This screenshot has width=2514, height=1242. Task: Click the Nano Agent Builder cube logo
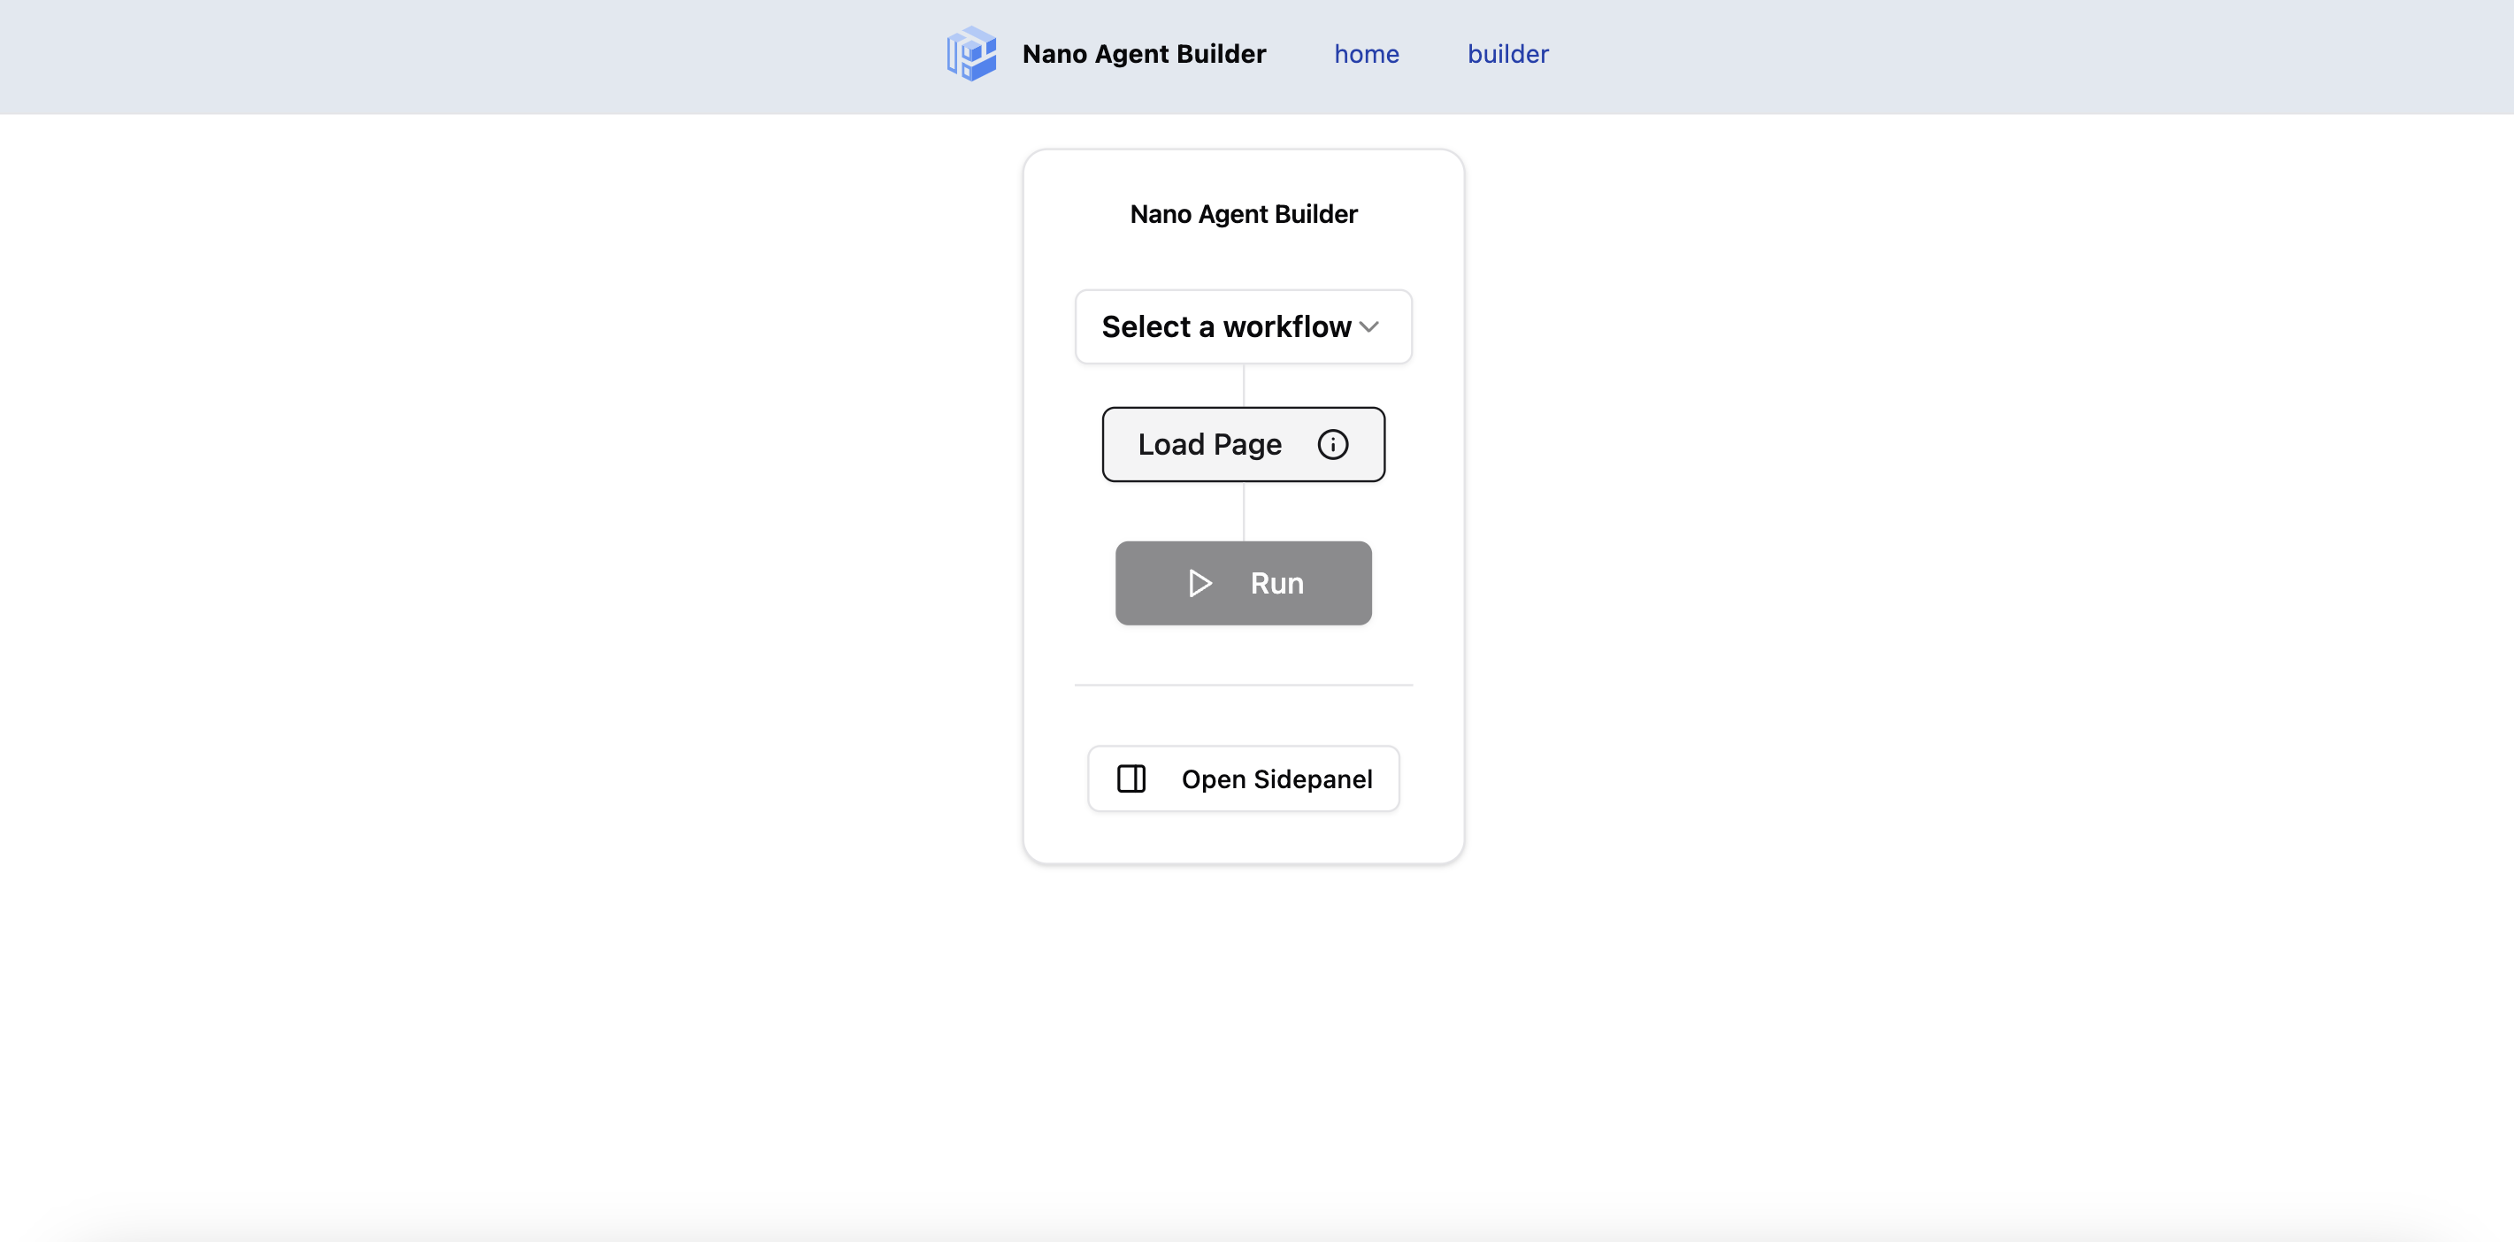click(971, 54)
